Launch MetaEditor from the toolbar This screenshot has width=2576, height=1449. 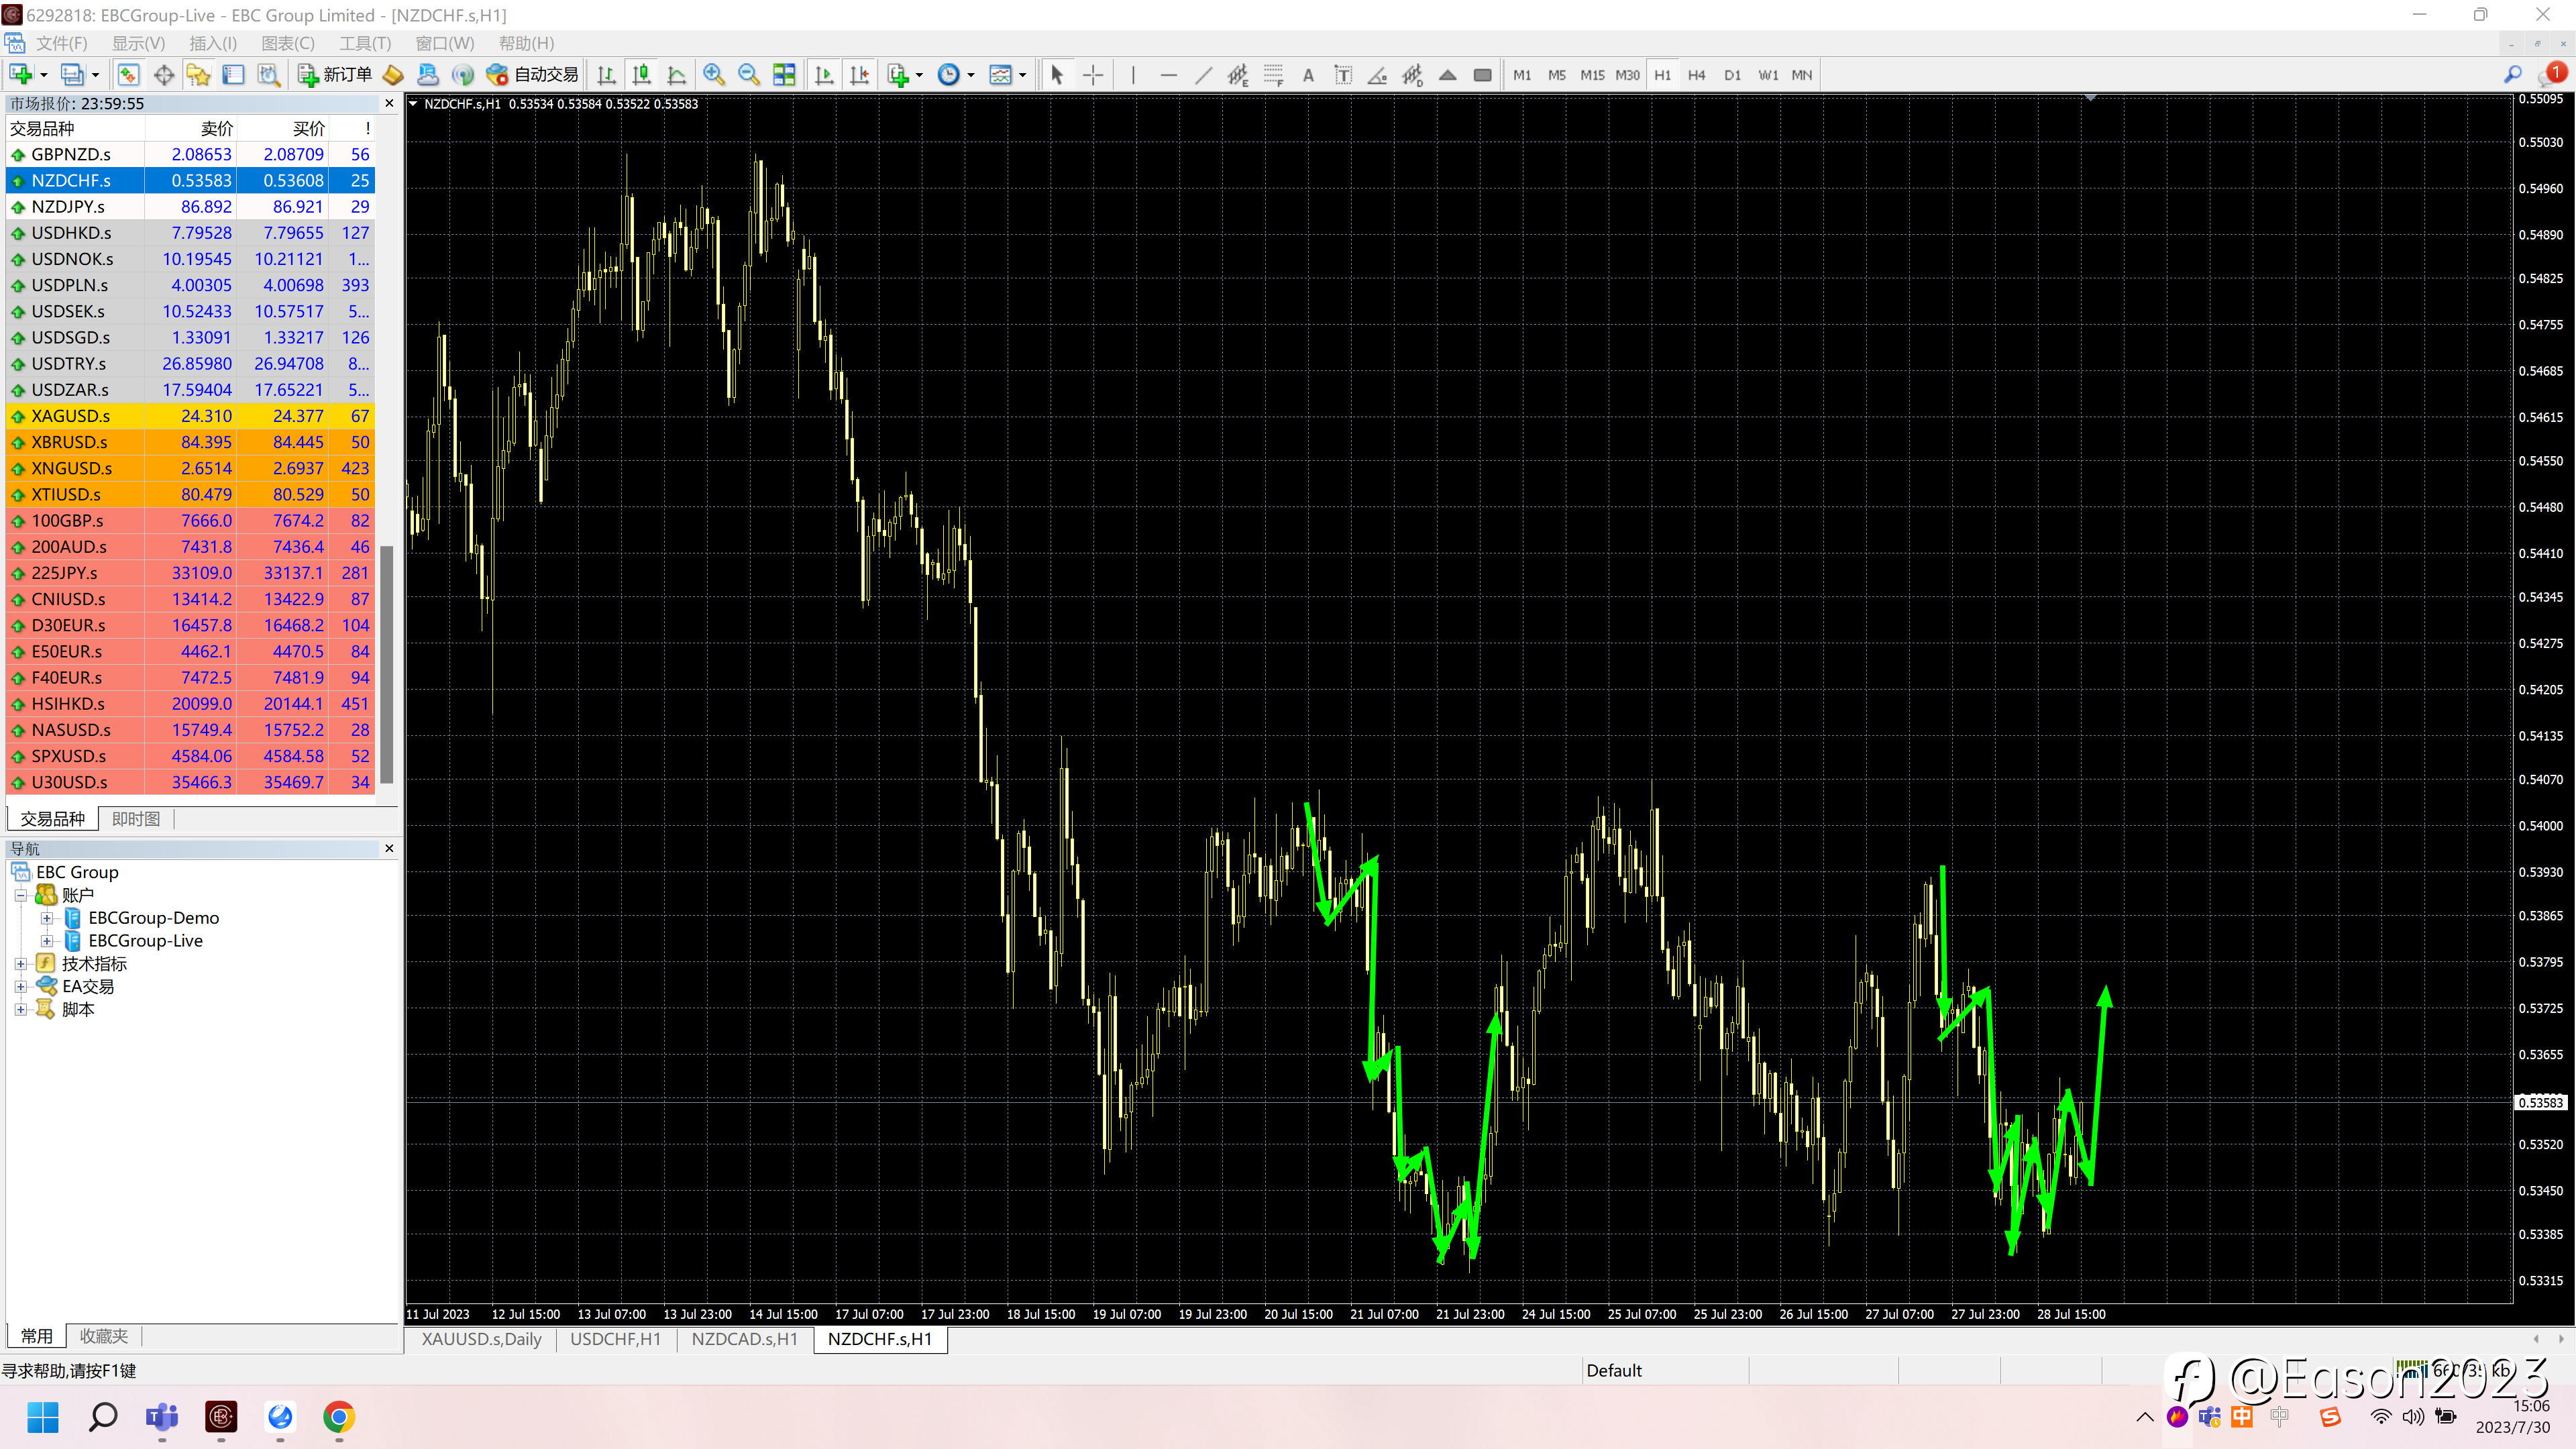pos(393,75)
